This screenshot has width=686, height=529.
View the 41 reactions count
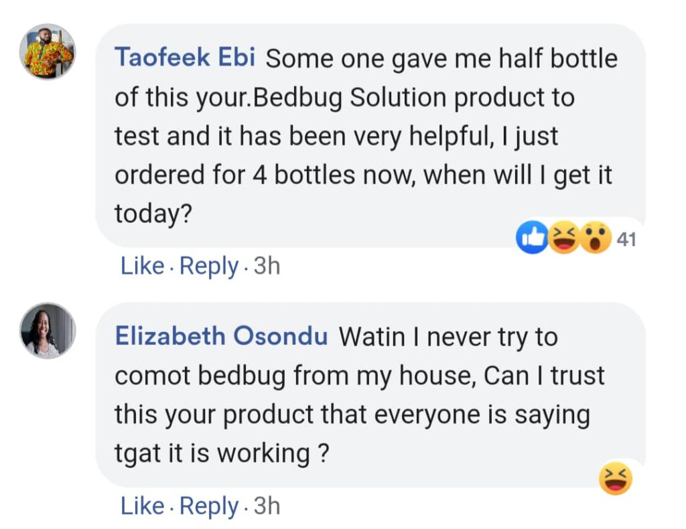click(x=626, y=239)
